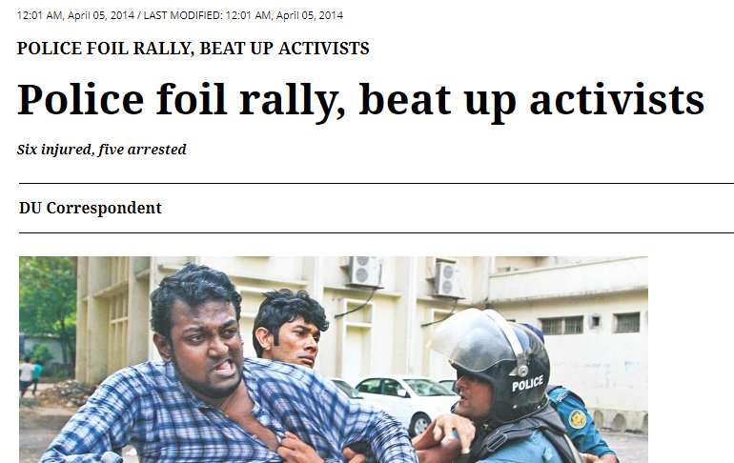Click the white car in the photo
This screenshot has height=463, width=734.
point(406,400)
